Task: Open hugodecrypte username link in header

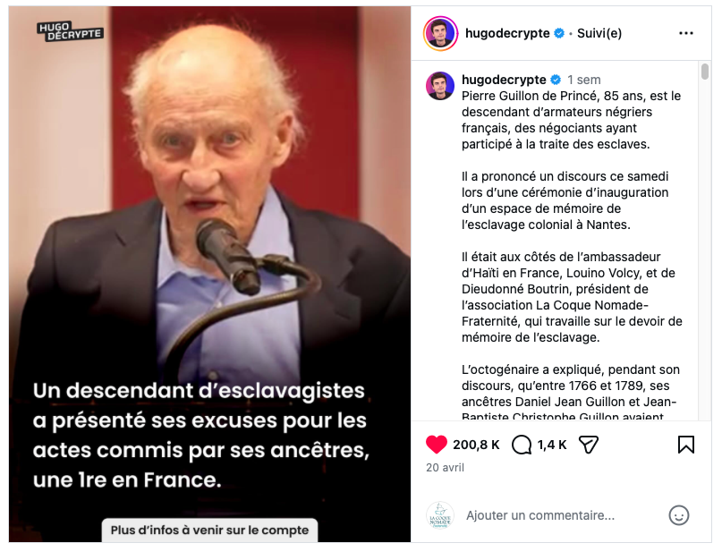Action: tap(507, 33)
